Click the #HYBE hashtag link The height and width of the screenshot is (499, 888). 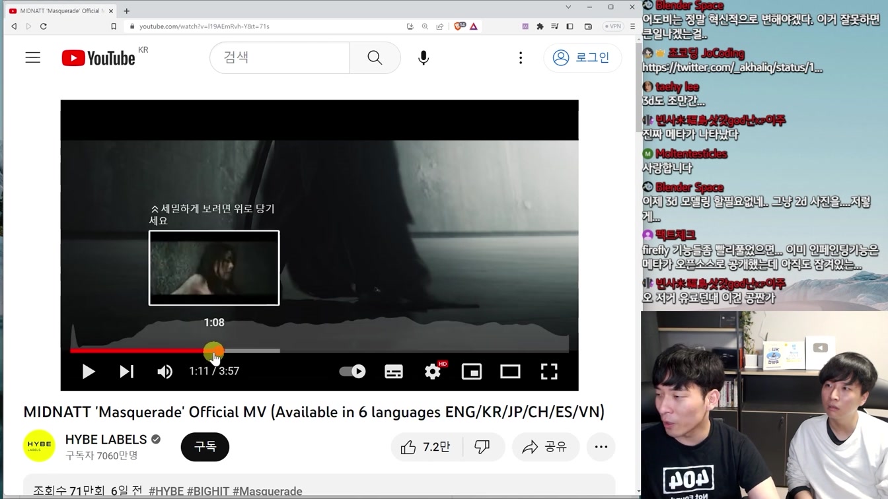(x=166, y=491)
